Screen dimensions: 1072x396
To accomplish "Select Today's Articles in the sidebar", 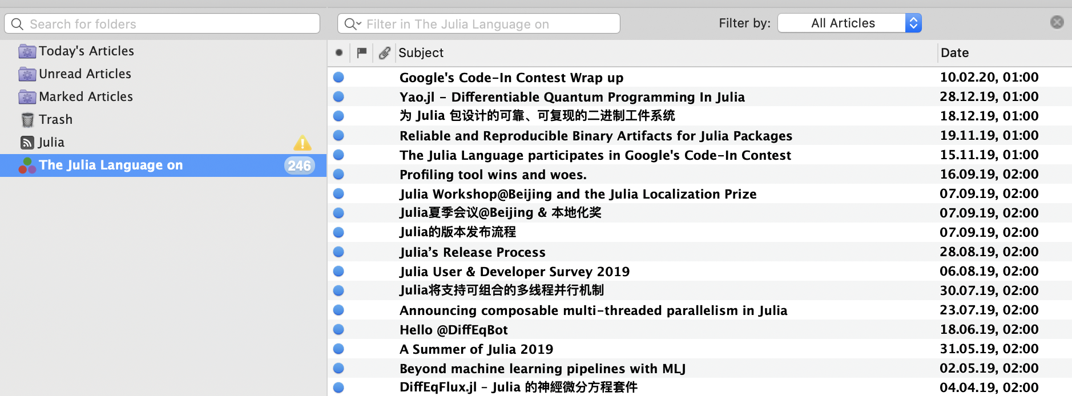I will point(86,51).
